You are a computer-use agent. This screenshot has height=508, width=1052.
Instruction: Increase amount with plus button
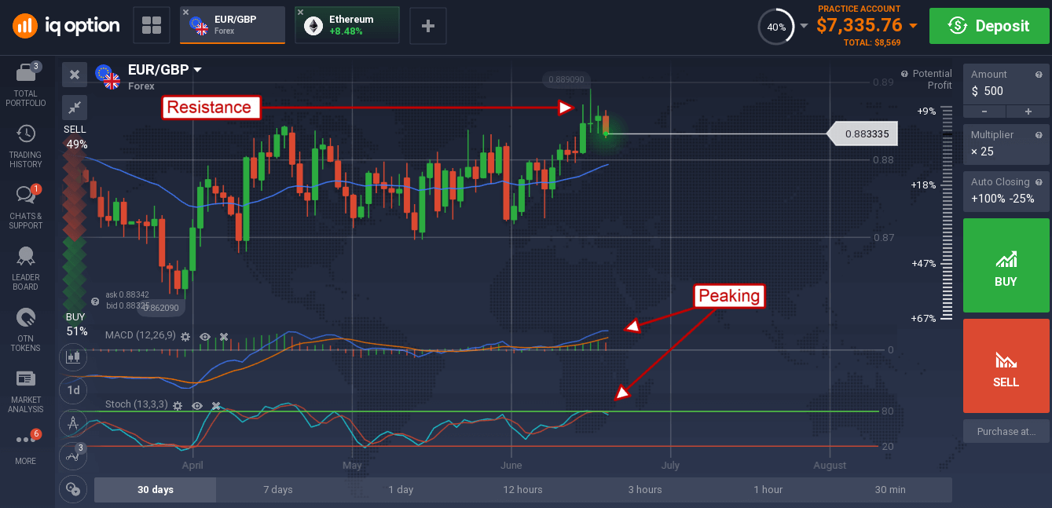click(x=1028, y=111)
